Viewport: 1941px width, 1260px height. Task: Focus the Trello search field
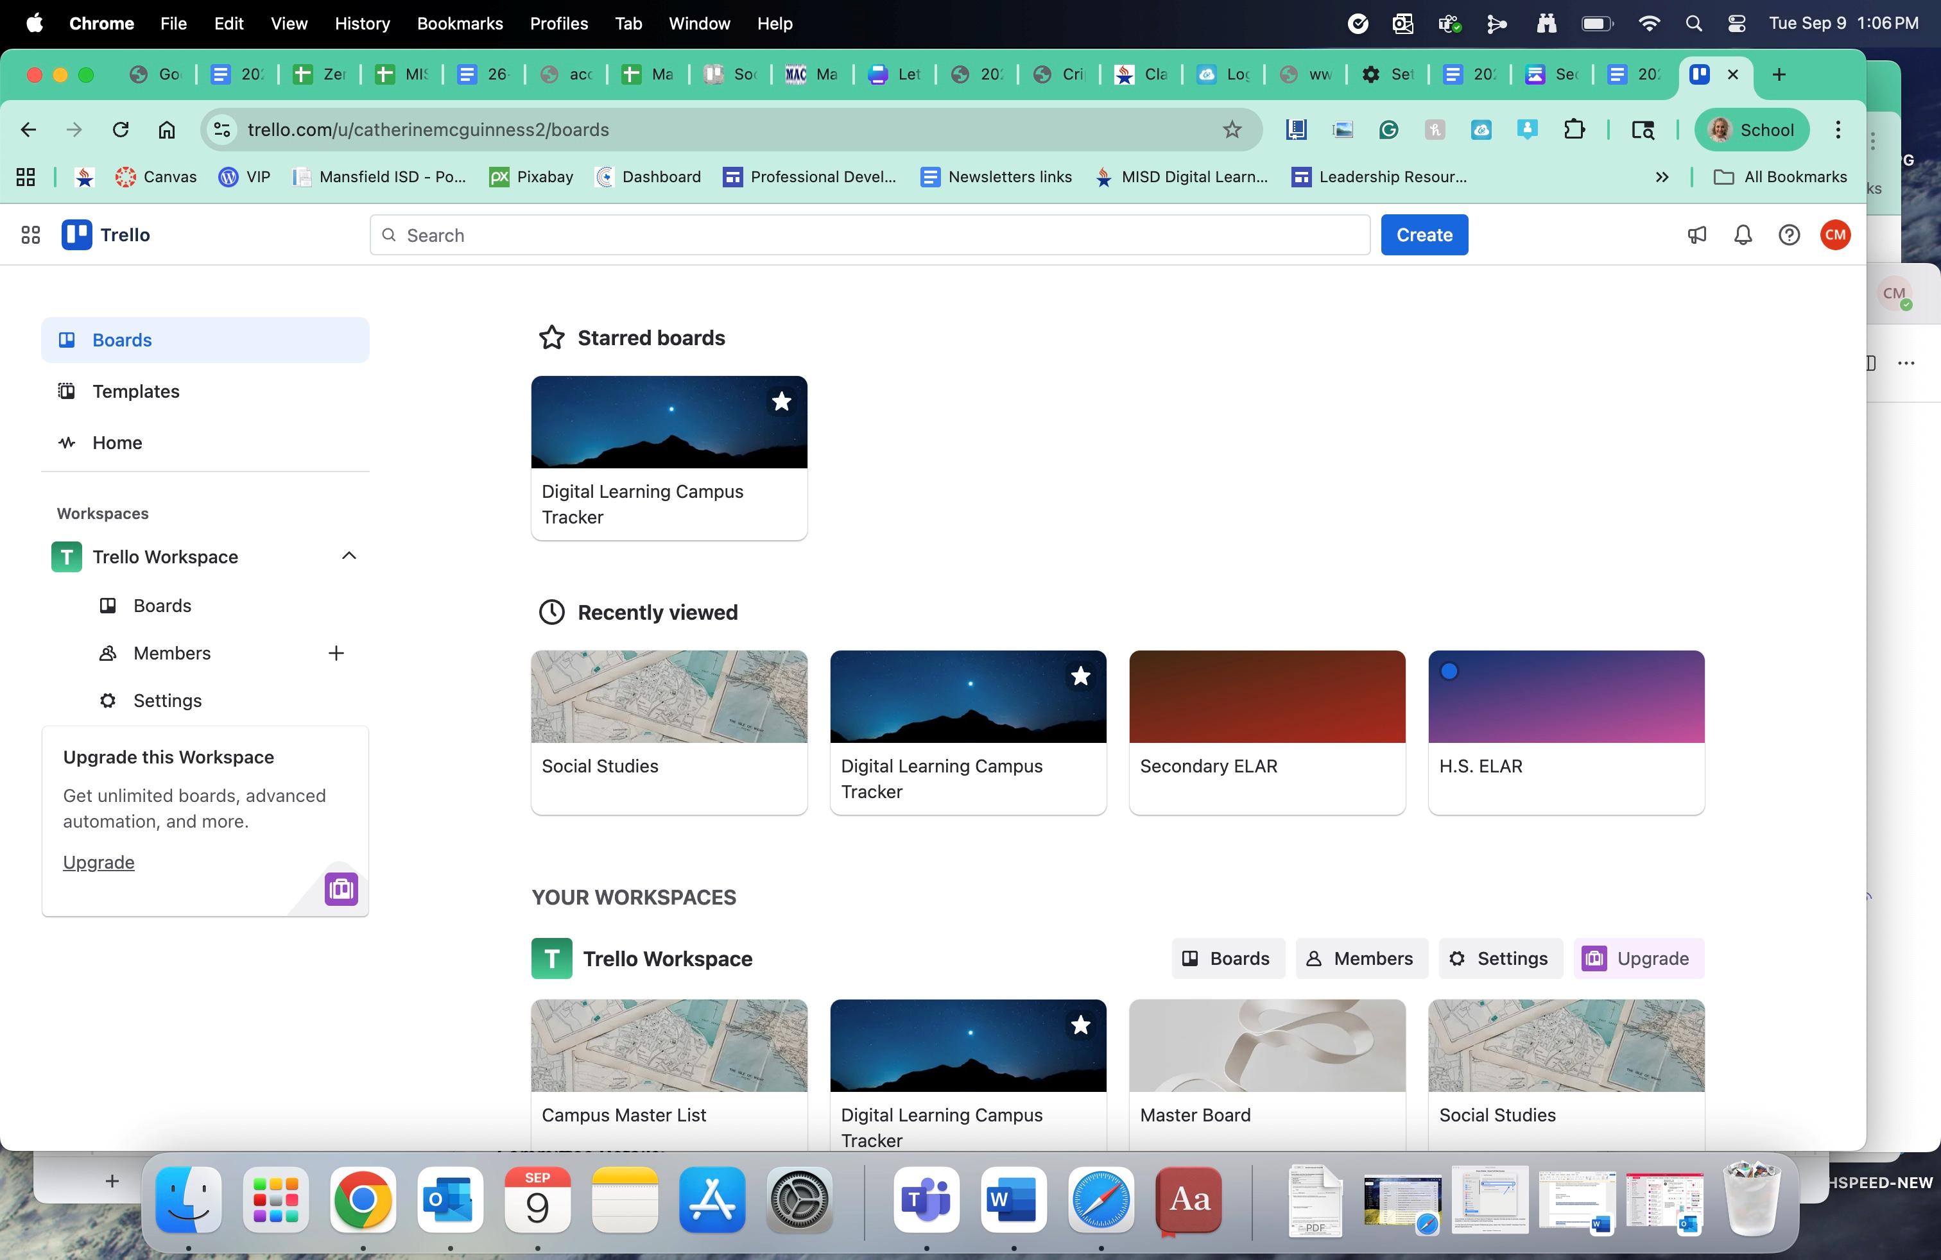click(869, 235)
